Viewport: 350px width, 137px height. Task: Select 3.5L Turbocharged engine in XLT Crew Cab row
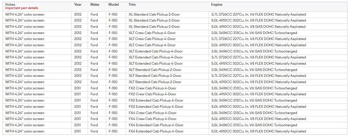(x=254, y=33)
